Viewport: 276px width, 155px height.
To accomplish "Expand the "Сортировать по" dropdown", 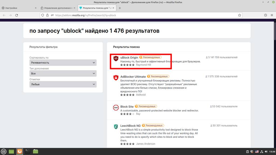I will [63, 63].
